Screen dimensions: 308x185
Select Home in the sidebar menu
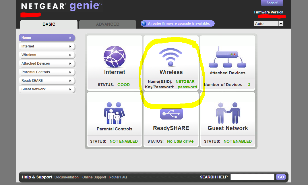coord(47,38)
